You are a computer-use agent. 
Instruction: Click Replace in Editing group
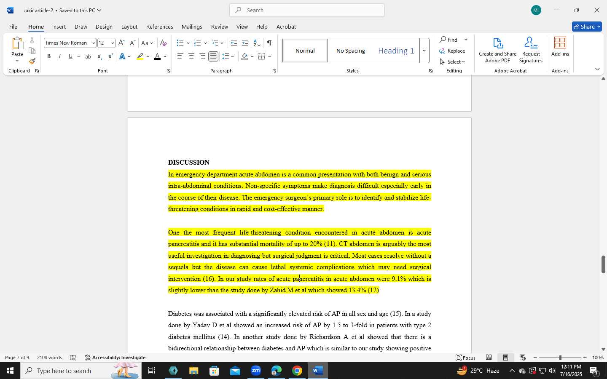click(452, 51)
